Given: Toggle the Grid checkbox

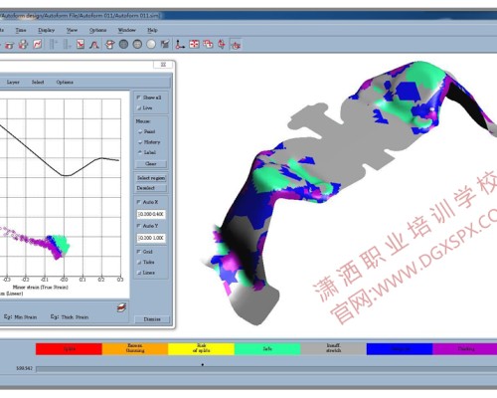Looking at the screenshot, I should tap(139, 252).
